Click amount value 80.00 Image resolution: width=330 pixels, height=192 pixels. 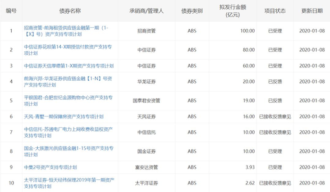click(x=248, y=50)
